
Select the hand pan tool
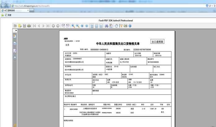tap(117, 26)
